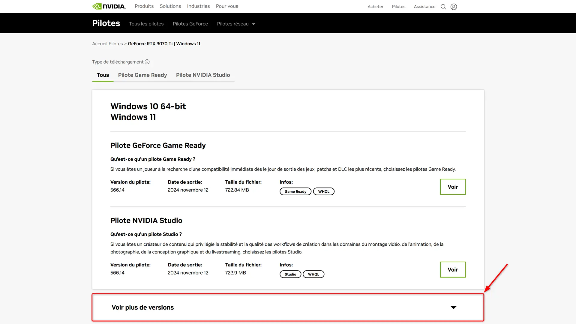The height and width of the screenshot is (324, 576).
Task: Go to Tous les pilotes
Action: pos(146,24)
